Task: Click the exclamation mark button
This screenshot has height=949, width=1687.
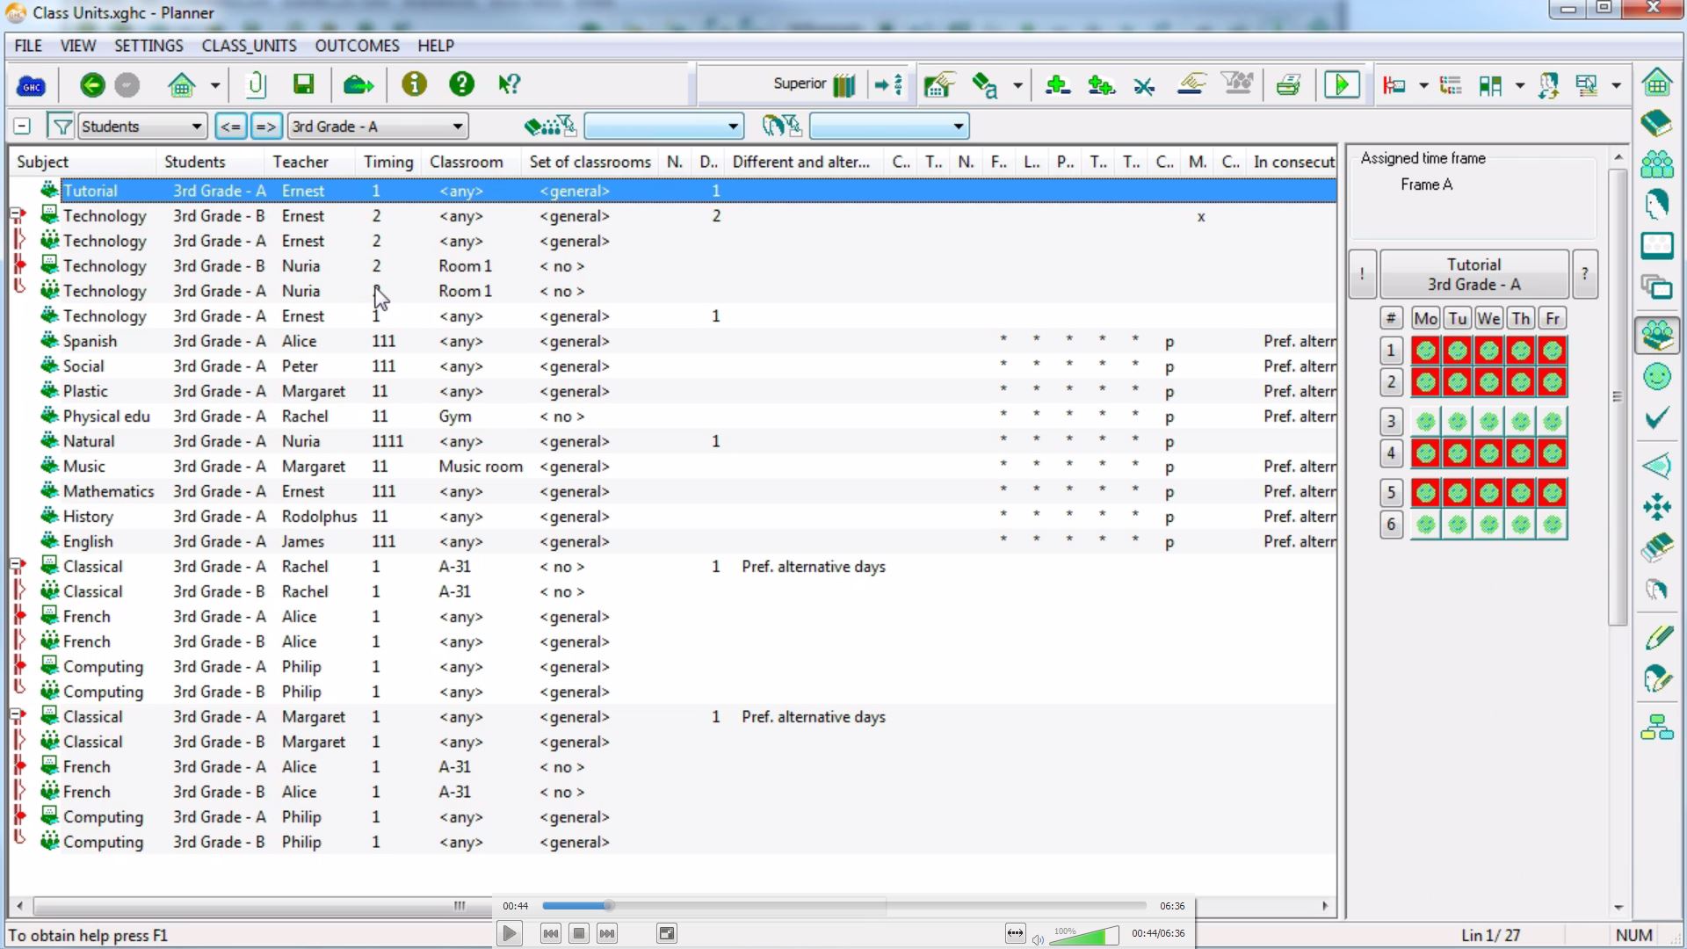Action: click(x=1362, y=274)
